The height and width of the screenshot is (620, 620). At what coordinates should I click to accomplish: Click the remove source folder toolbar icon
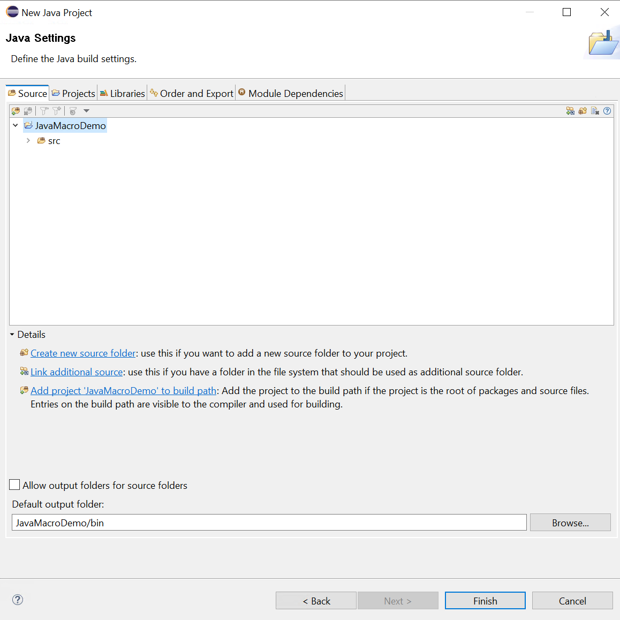point(28,111)
